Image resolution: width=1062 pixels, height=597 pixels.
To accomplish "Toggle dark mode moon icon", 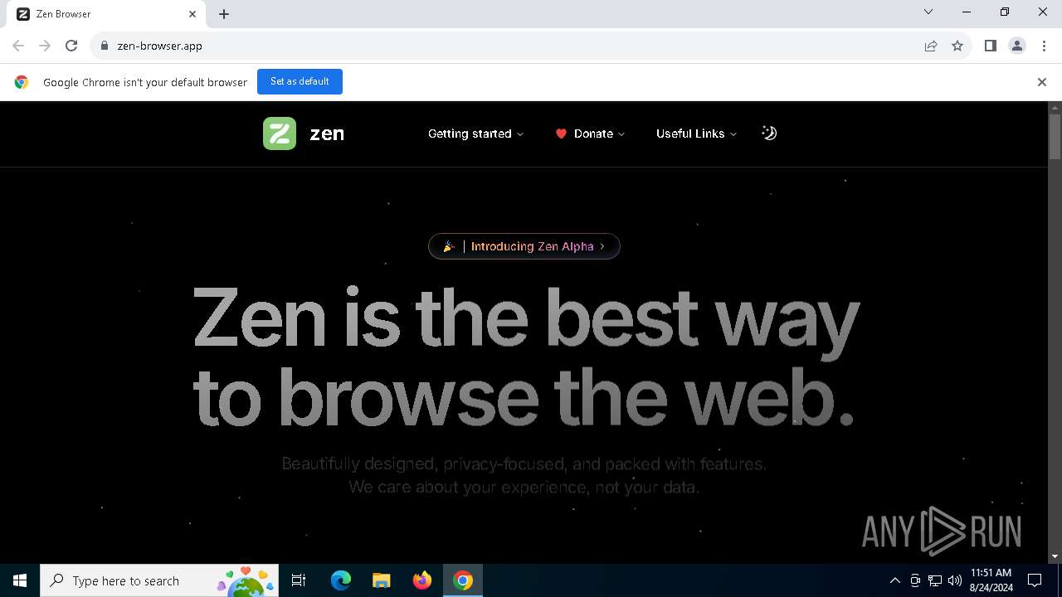I will pos(769,133).
